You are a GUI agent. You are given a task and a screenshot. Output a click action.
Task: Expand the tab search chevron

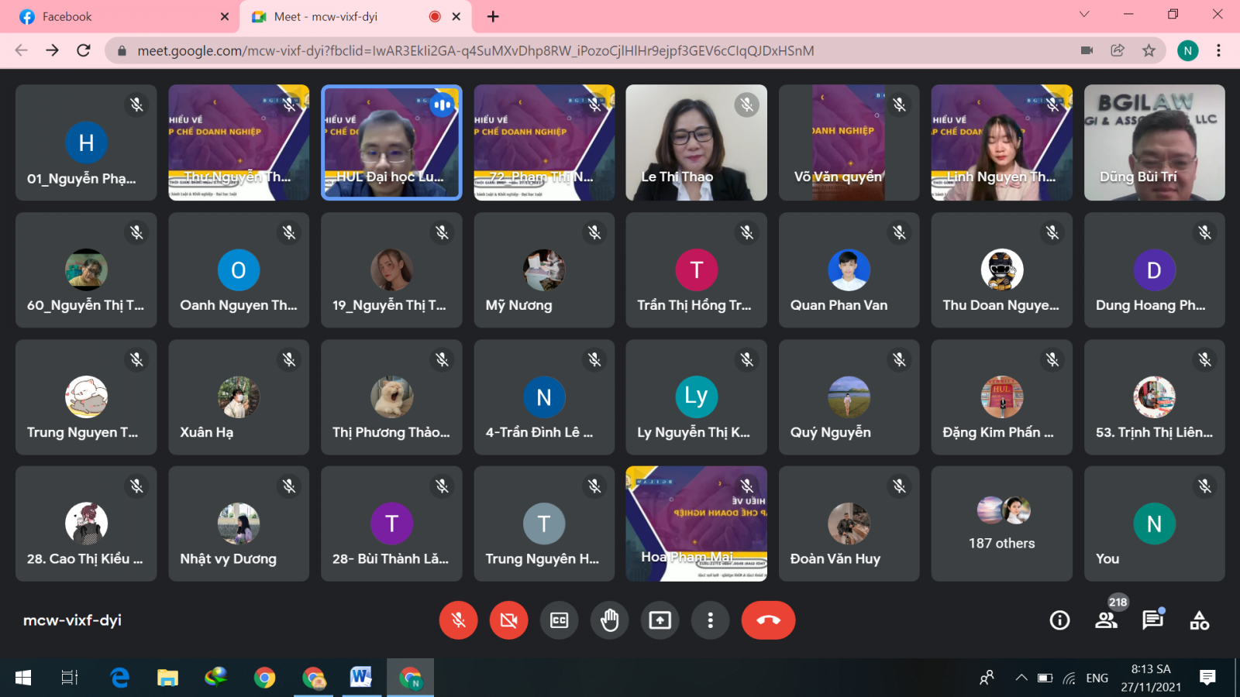click(1084, 15)
